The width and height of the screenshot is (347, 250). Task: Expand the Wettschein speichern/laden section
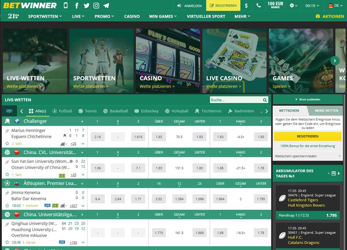308,156
